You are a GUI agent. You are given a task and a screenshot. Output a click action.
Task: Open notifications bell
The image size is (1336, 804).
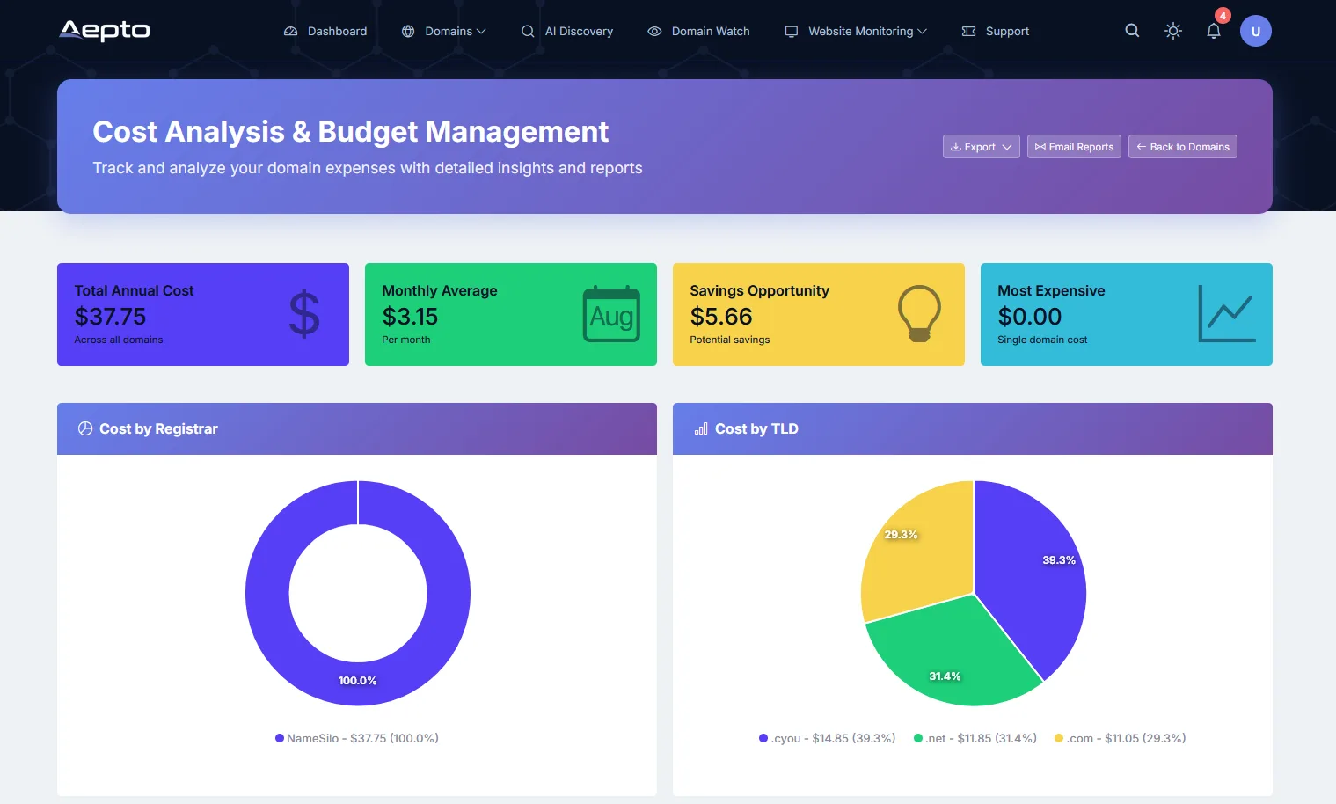1214,31
